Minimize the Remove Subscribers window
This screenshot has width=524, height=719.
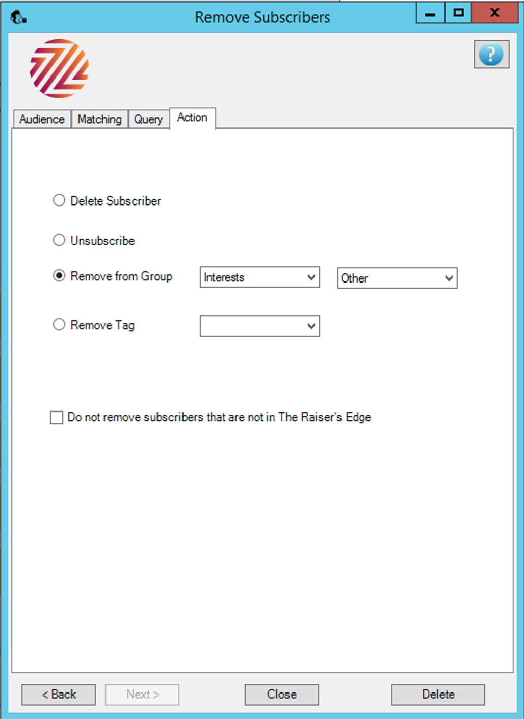[x=430, y=13]
